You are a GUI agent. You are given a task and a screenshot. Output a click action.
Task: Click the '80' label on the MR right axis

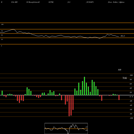pyautogui.click(x=131, y=80)
